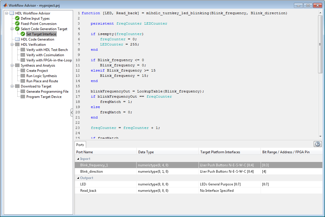The height and width of the screenshot is (217, 325).
Task: Open Verify with FPGA-in-the-Loop task
Action: coord(49,60)
